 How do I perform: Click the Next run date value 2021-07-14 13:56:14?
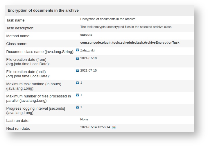pos(95,127)
